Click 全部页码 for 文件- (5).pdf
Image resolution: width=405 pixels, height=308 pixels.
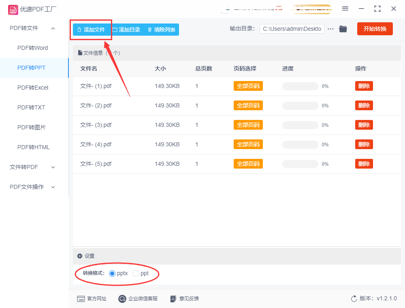tap(248, 164)
